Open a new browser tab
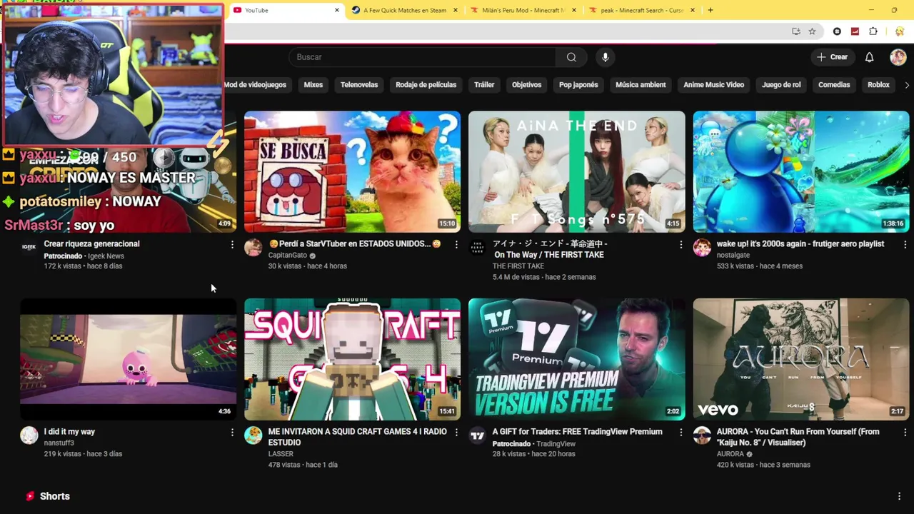914x514 pixels. pos(710,10)
